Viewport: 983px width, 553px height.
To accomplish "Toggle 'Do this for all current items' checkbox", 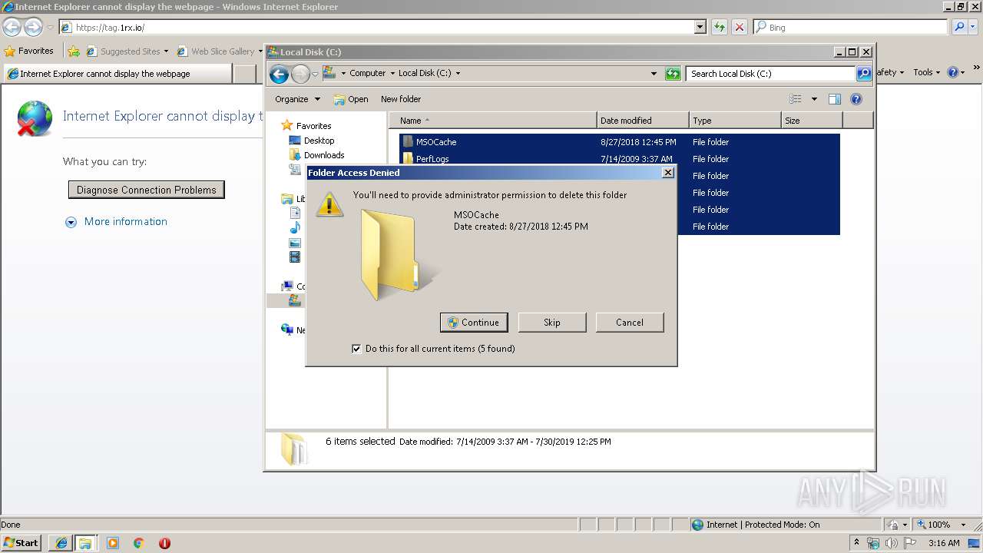I will [x=356, y=349].
